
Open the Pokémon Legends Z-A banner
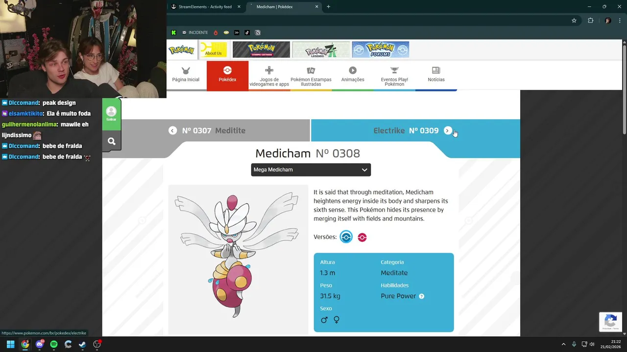321,49
